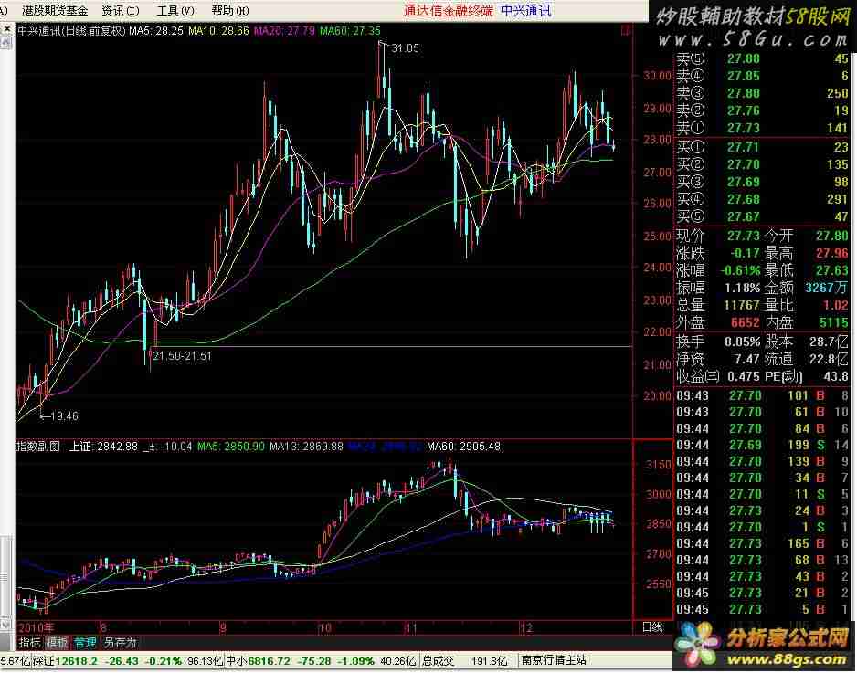857x673 pixels.
Task: Click the 日线 period selector
Action: [652, 627]
